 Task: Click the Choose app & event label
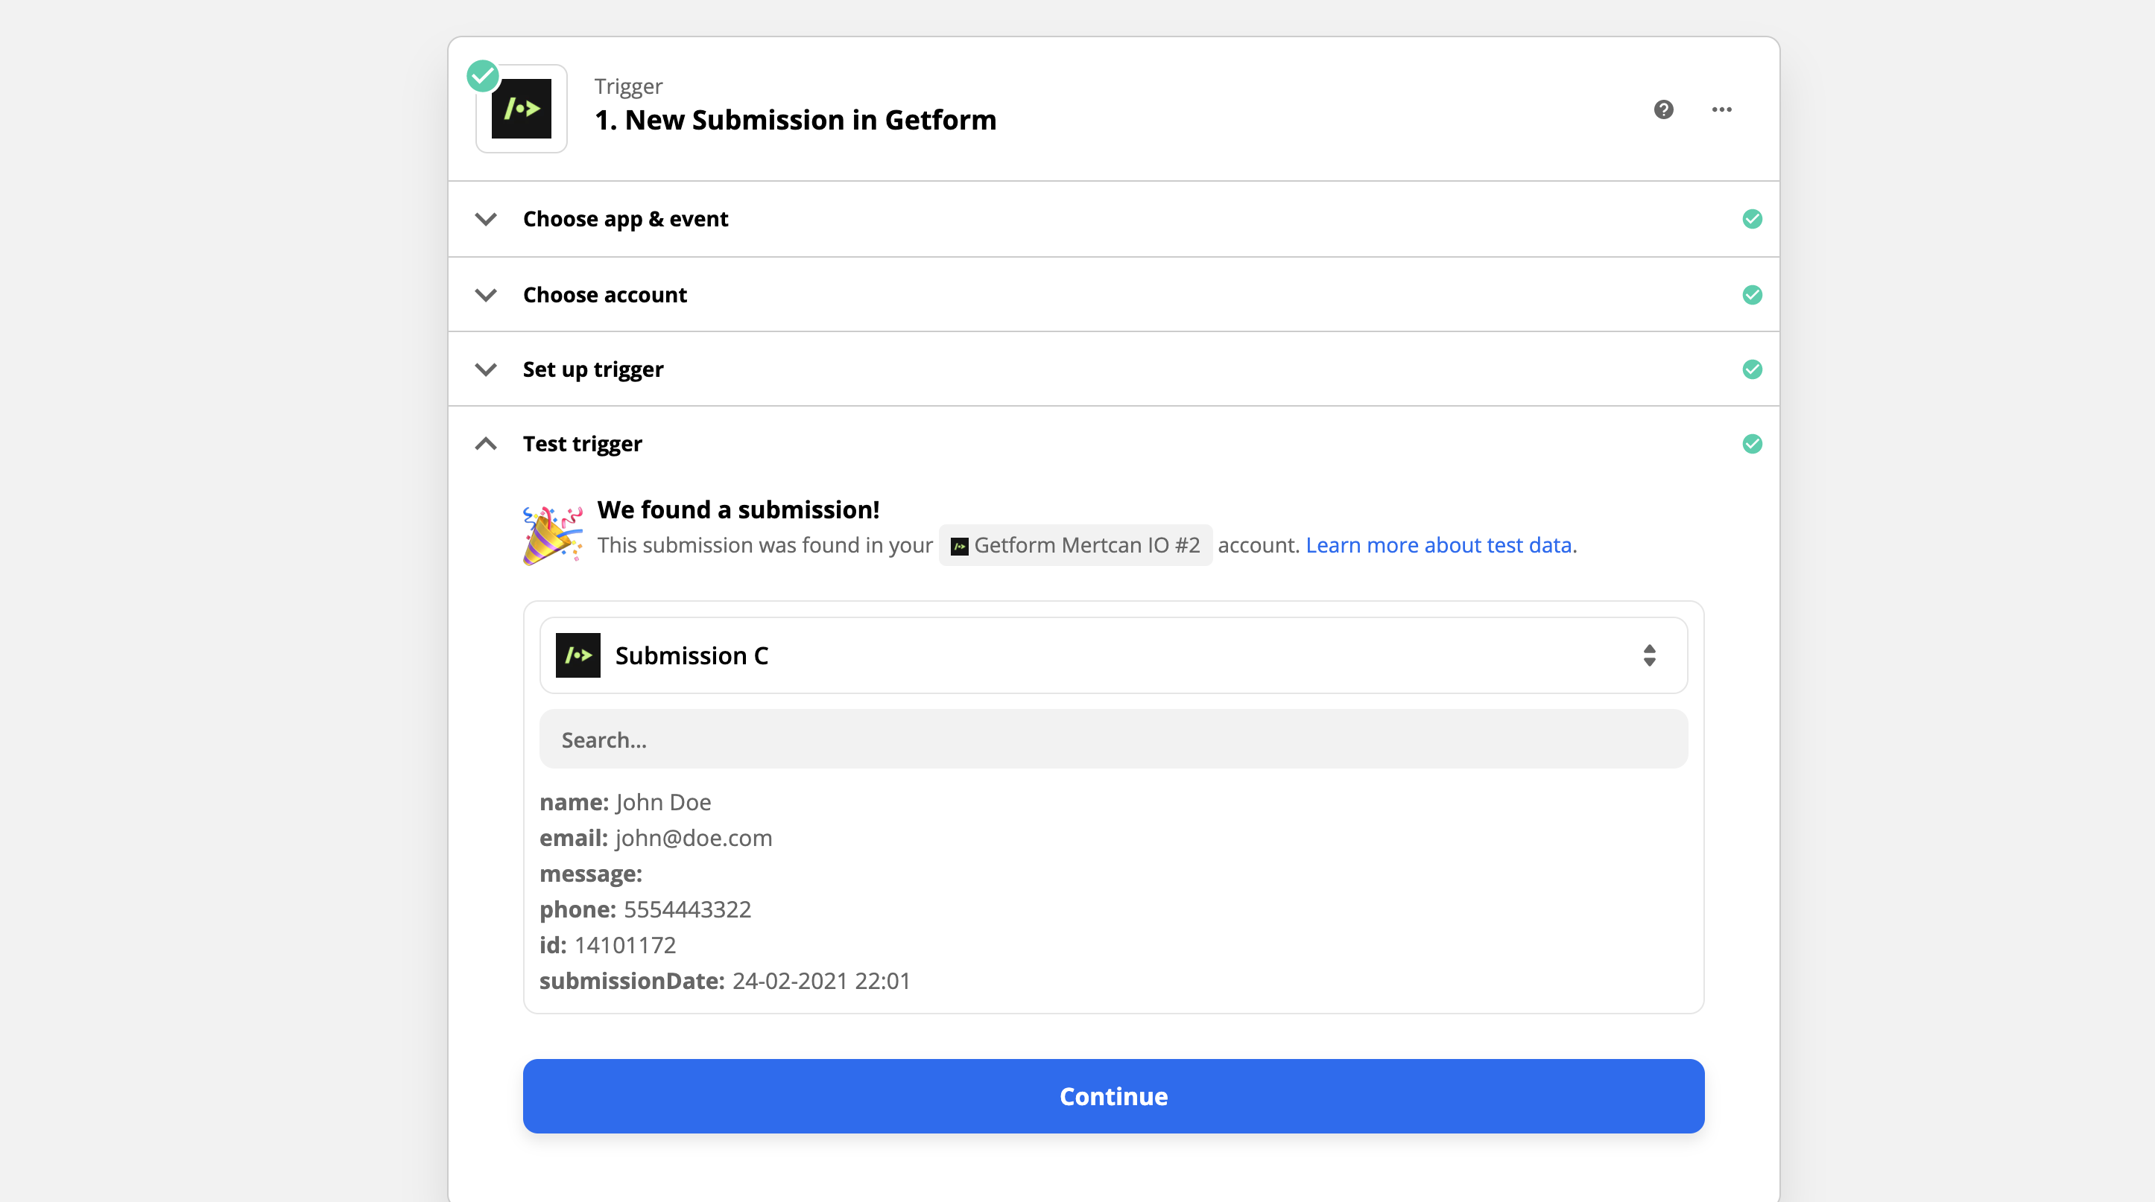626,219
